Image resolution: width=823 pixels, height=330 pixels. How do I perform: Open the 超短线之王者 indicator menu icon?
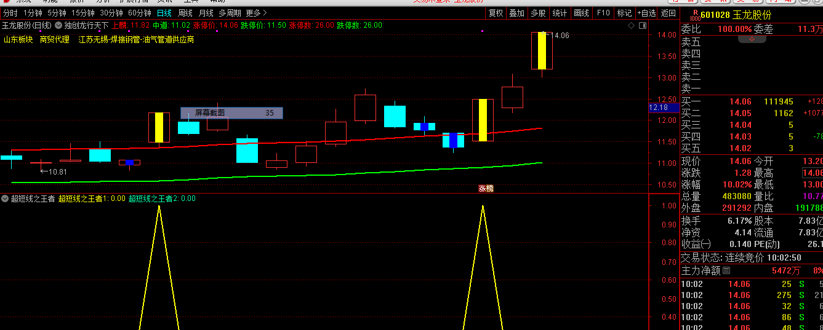5,198
